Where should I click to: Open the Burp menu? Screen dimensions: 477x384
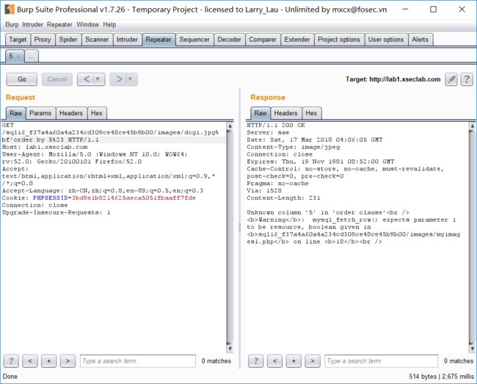(x=12, y=24)
